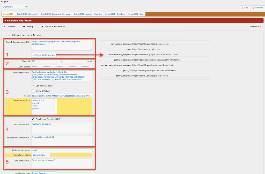Click the Client ID input field
This screenshot has width=265, height=174.
point(62,61)
